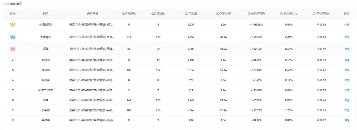
Task: Click the 6,002 sales volume cell
Action: click(191, 49)
